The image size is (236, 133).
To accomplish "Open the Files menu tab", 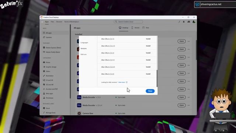I will (x=52, y=22).
